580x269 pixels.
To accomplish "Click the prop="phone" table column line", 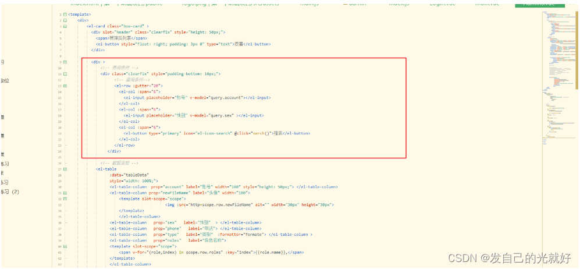I will tap(186, 229).
